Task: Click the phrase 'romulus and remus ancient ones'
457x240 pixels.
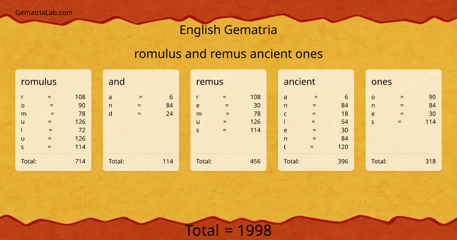Action: [x=228, y=54]
